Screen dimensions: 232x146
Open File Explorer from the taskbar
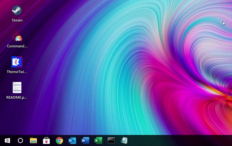click(33, 140)
